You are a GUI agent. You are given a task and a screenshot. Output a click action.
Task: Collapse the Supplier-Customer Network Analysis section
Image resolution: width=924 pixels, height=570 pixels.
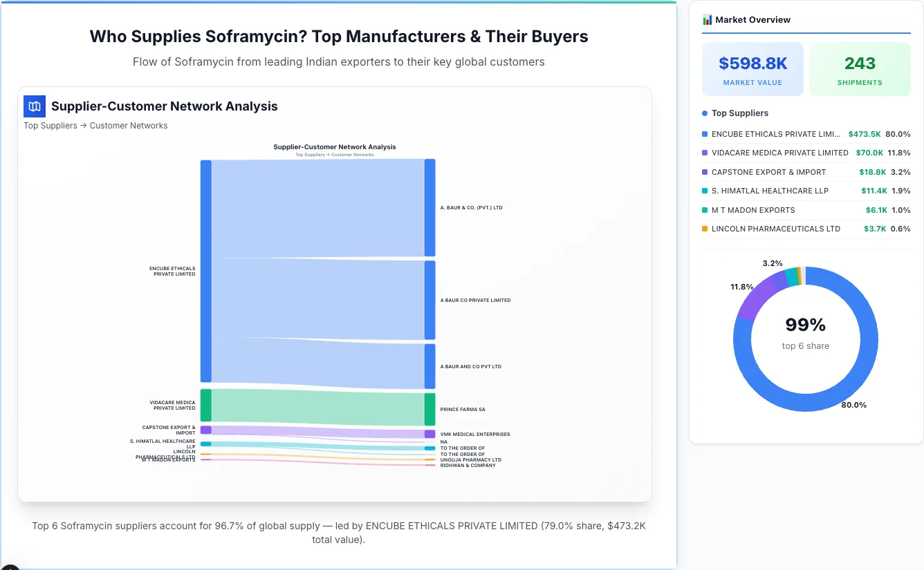tap(165, 106)
